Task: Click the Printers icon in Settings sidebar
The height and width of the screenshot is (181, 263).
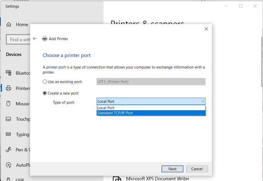Action: pos(9,88)
